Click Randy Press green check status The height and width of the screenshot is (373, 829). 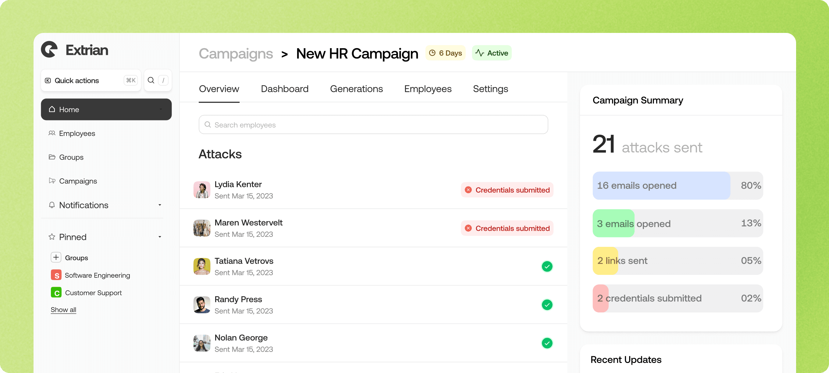coord(547,304)
